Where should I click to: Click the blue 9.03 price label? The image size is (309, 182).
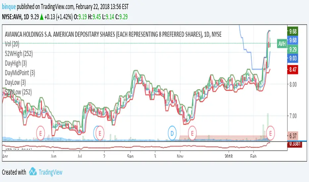pos(293,58)
